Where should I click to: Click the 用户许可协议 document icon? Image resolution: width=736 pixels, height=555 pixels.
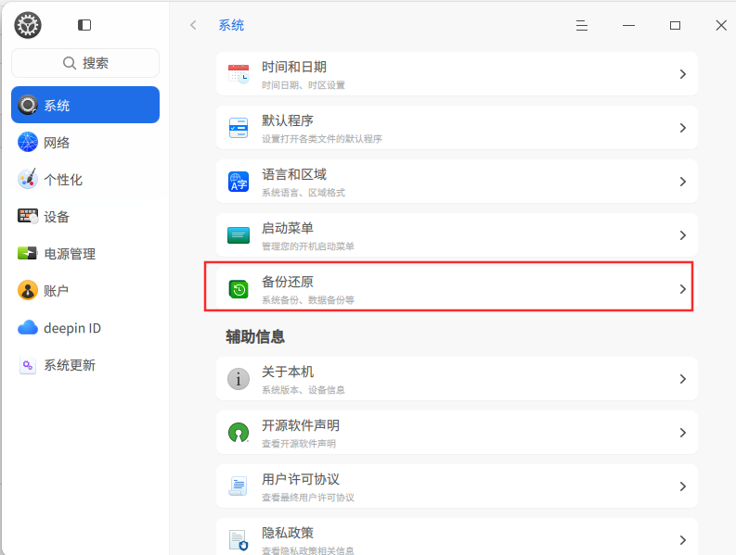(238, 486)
